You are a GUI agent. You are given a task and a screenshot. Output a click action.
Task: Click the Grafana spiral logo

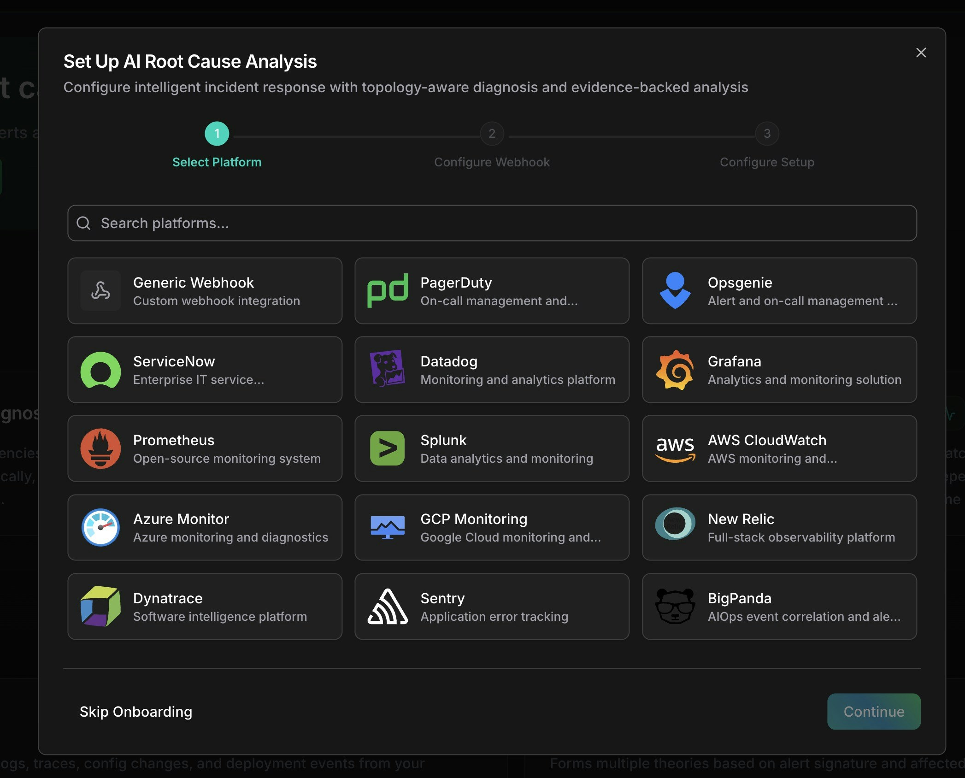click(674, 370)
